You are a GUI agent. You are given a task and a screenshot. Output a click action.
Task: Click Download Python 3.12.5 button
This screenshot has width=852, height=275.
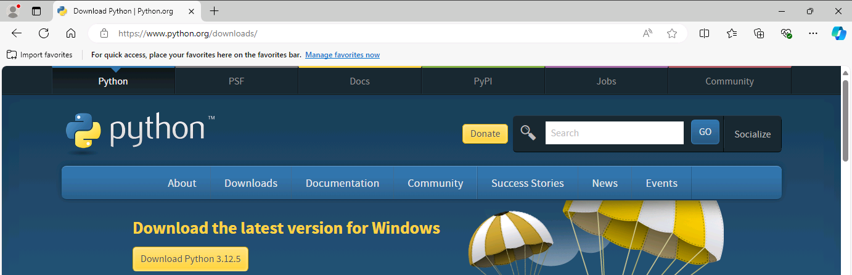[190, 259]
